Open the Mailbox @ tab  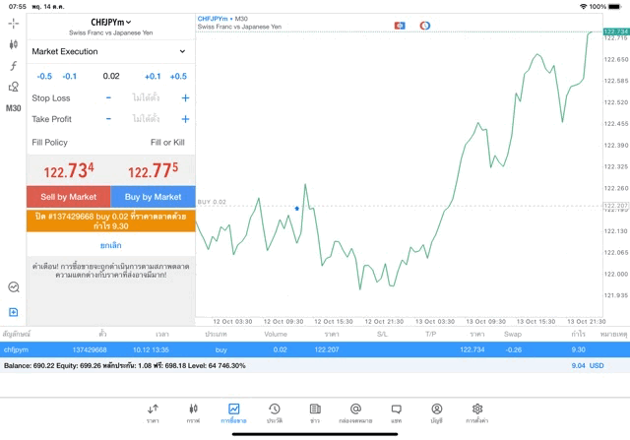355,413
